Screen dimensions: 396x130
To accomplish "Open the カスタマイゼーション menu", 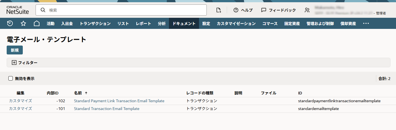I will [236, 24].
